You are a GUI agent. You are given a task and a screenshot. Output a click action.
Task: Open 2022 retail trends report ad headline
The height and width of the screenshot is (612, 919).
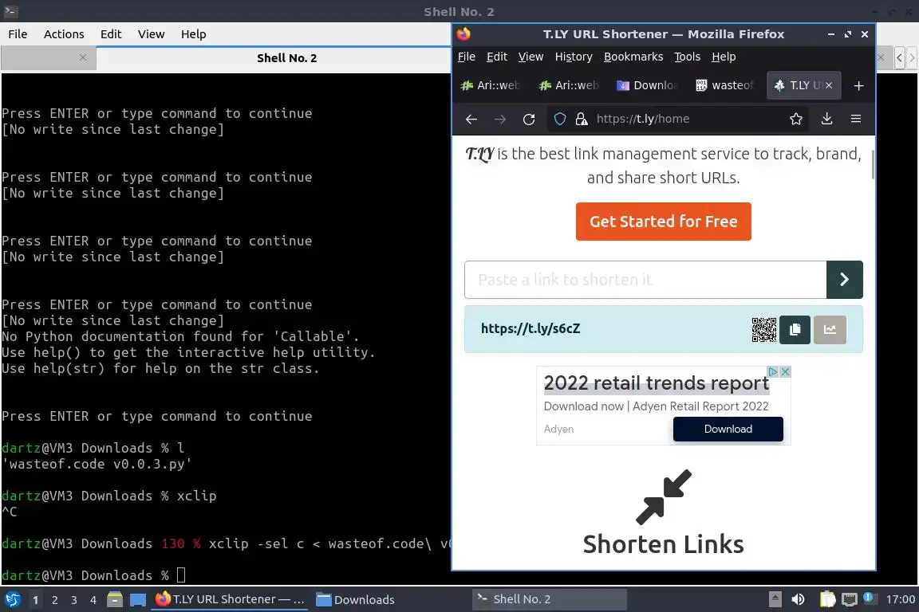[656, 383]
